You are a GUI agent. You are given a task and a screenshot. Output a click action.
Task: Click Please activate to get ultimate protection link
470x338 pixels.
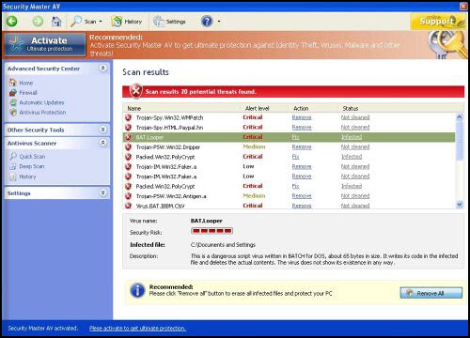137,328
